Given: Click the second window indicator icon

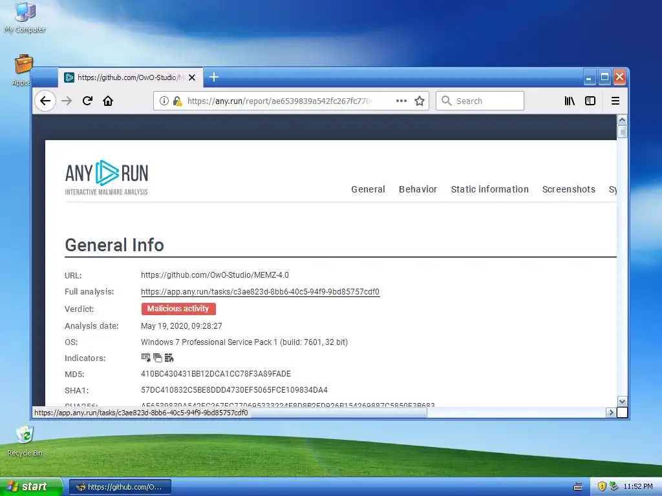Looking at the screenshot, I should [x=158, y=358].
